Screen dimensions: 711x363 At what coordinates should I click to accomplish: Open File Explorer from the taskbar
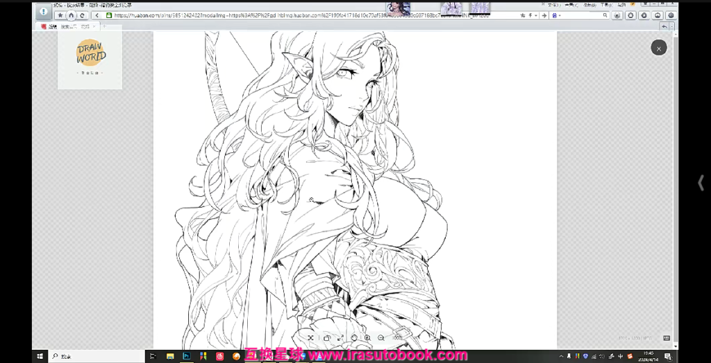tap(170, 356)
